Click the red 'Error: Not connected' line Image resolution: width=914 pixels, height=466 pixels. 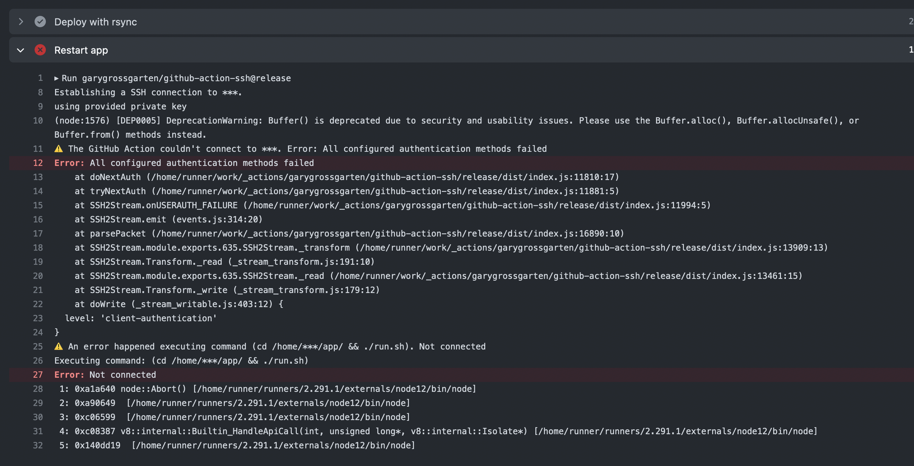point(105,375)
